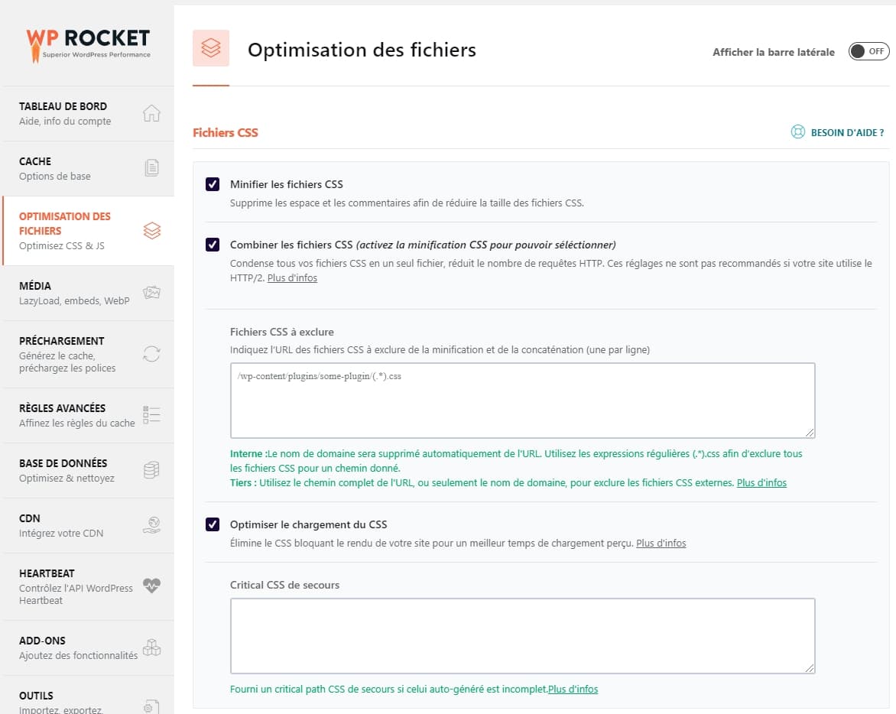The image size is (896, 714).
Task: Click the house icon beside Tableau de bord
Action: click(x=151, y=113)
